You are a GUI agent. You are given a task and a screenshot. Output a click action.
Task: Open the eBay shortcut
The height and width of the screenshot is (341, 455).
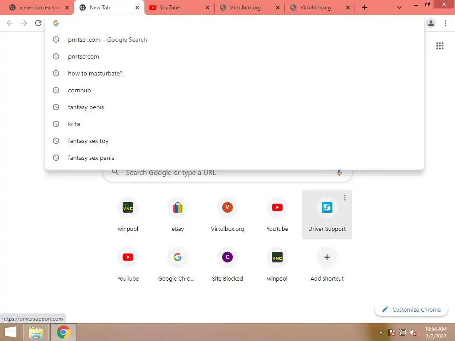point(178,214)
